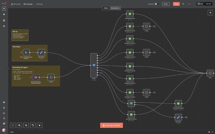
Task: Expand the Logs panel
Action: click(x=12, y=132)
